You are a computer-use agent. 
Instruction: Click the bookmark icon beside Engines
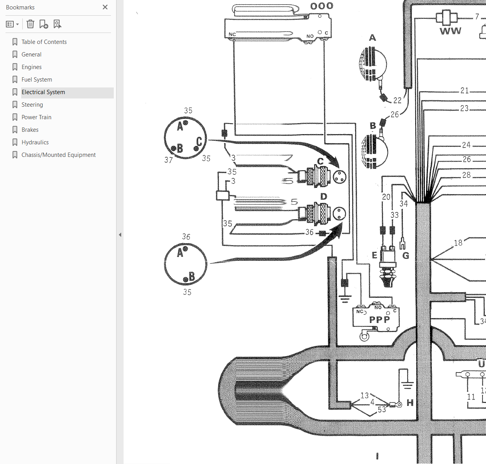[x=15, y=67]
